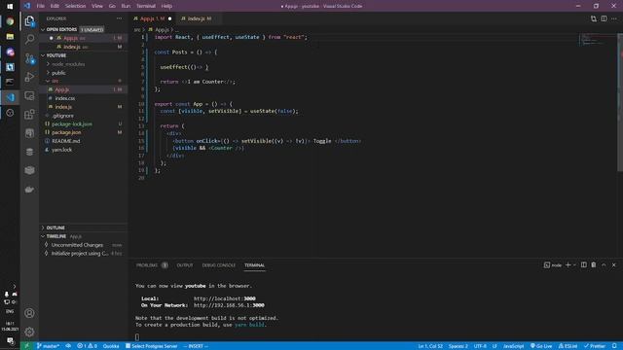Image resolution: width=623 pixels, height=350 pixels.
Task: Switch to the Debug Console tab
Action: 218,265
